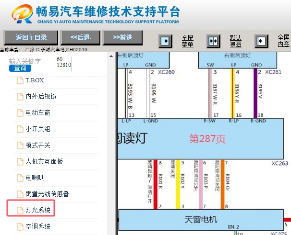Click the 右侧后顶灯 component block
Image resolution: width=291 pixels, height=235 pixels.
(238, 60)
